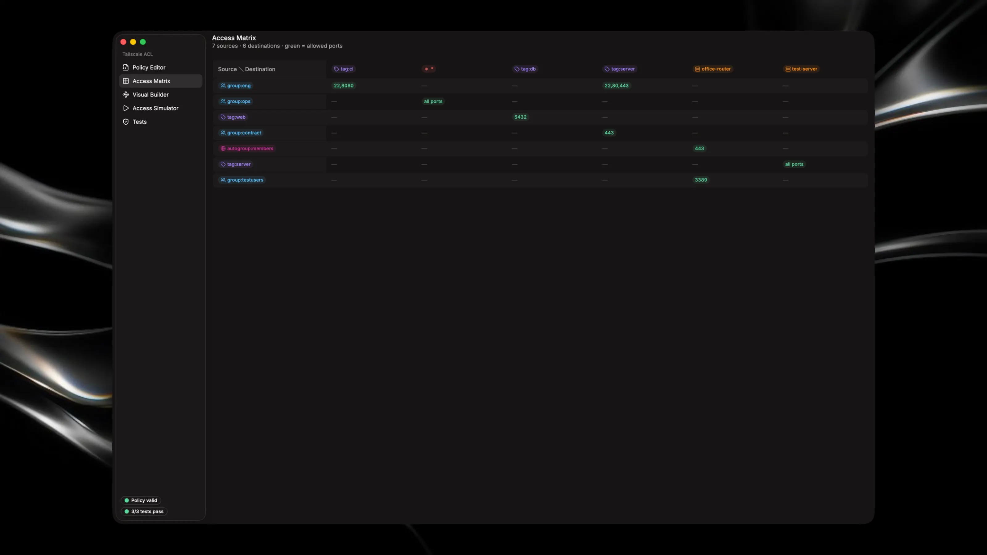Click the tag icon beside tag:web
The width and height of the screenshot is (987, 555).
(x=223, y=117)
